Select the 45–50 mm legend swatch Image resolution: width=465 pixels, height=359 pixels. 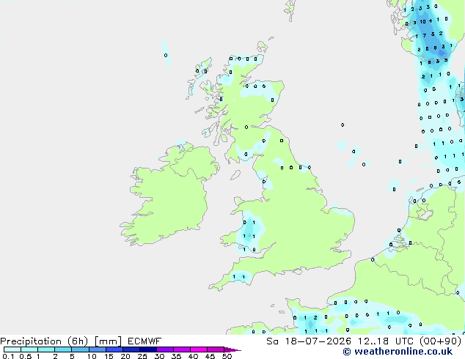click(x=216, y=349)
